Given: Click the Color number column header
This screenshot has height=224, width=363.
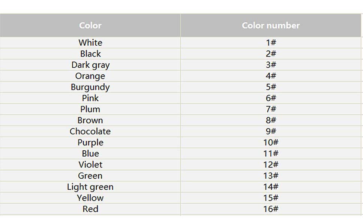Looking at the screenshot, I should click(x=271, y=25).
